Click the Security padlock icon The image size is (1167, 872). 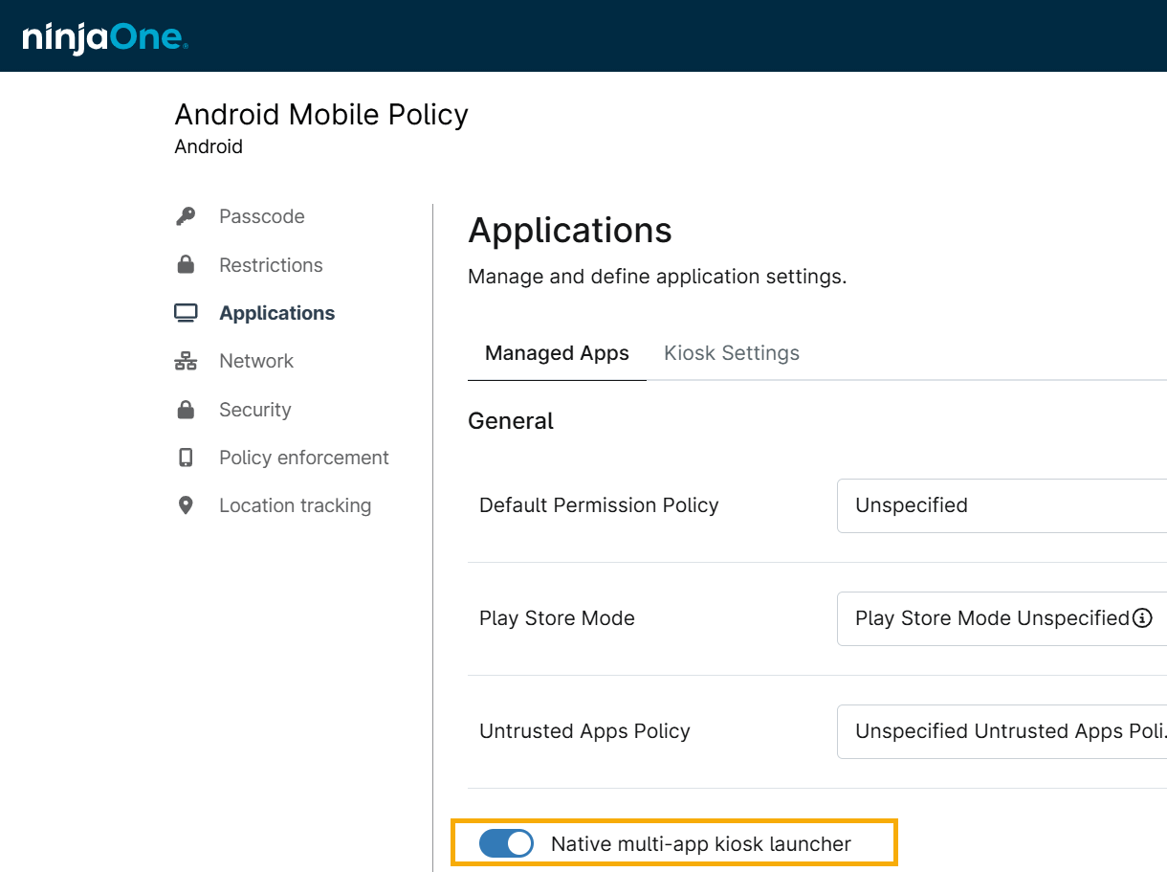coord(186,410)
